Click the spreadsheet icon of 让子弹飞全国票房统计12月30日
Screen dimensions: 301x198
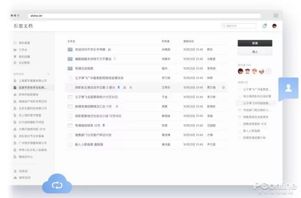pos(70,97)
